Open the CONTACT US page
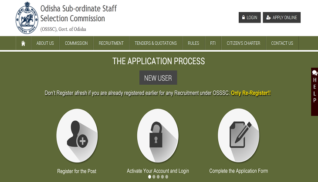318x182 pixels. [x=282, y=43]
